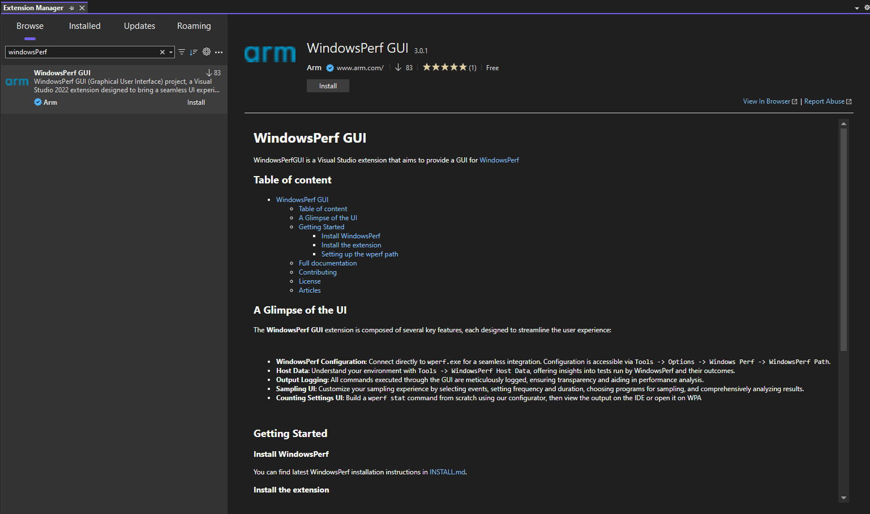Viewport: 870px width, 514px height.
Task: Expand the search history dropdown arrow
Action: (x=171, y=52)
